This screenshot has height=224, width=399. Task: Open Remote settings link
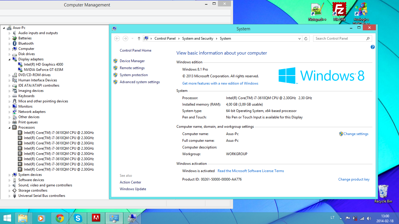click(x=132, y=68)
